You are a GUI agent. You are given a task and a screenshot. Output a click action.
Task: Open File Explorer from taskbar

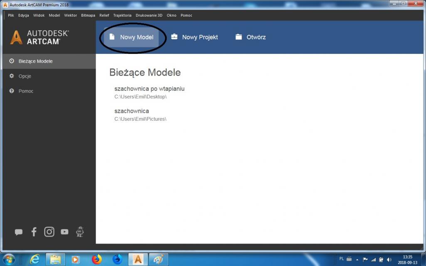click(55, 259)
